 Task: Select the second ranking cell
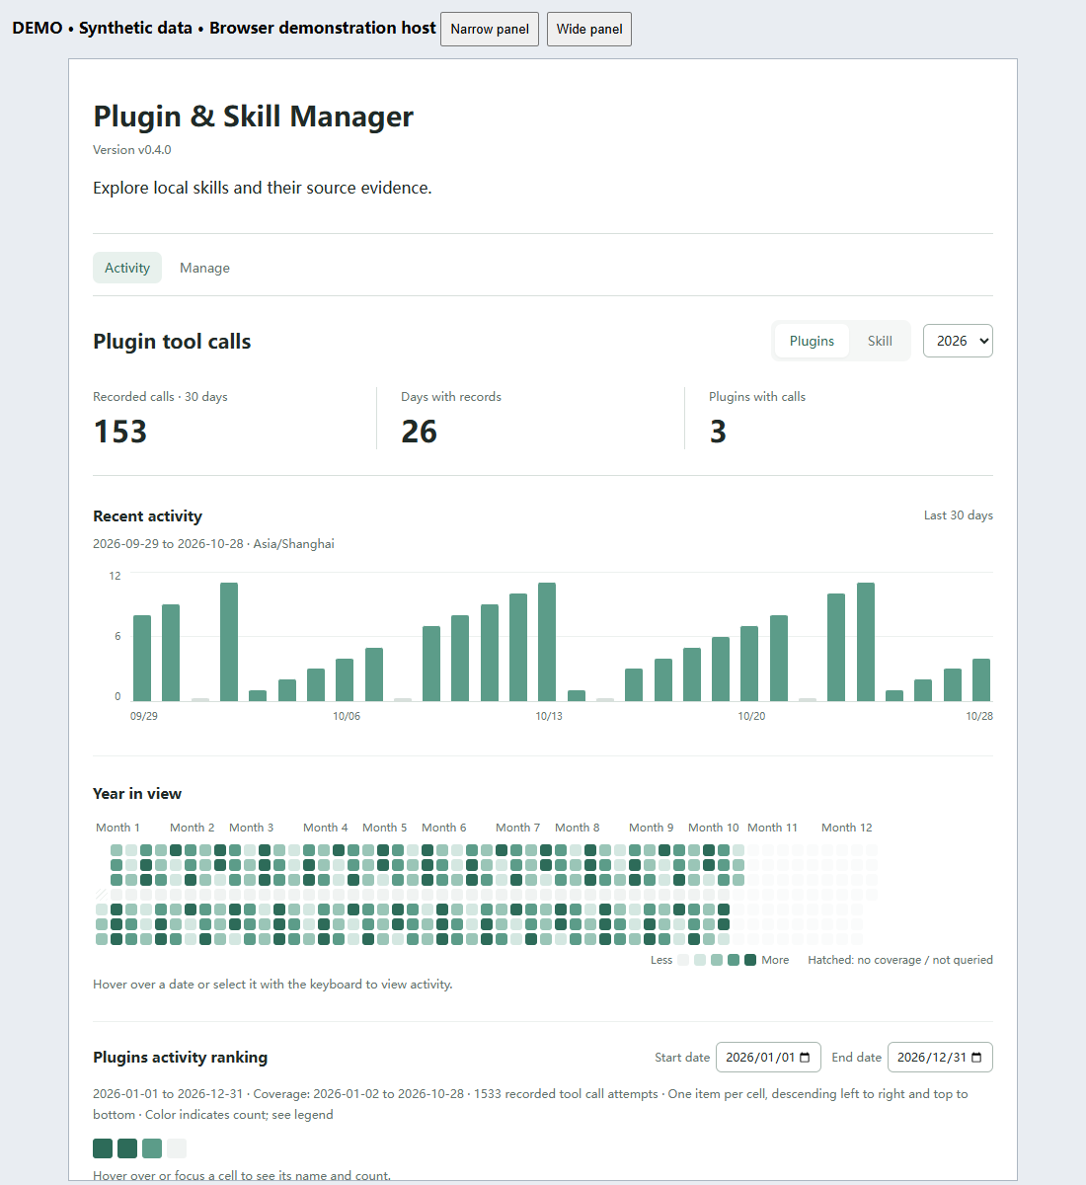pos(127,1147)
